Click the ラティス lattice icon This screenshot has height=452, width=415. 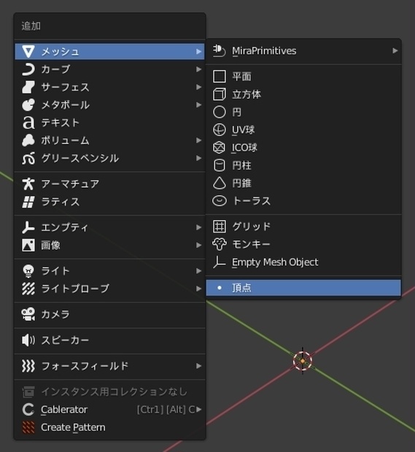tap(28, 202)
